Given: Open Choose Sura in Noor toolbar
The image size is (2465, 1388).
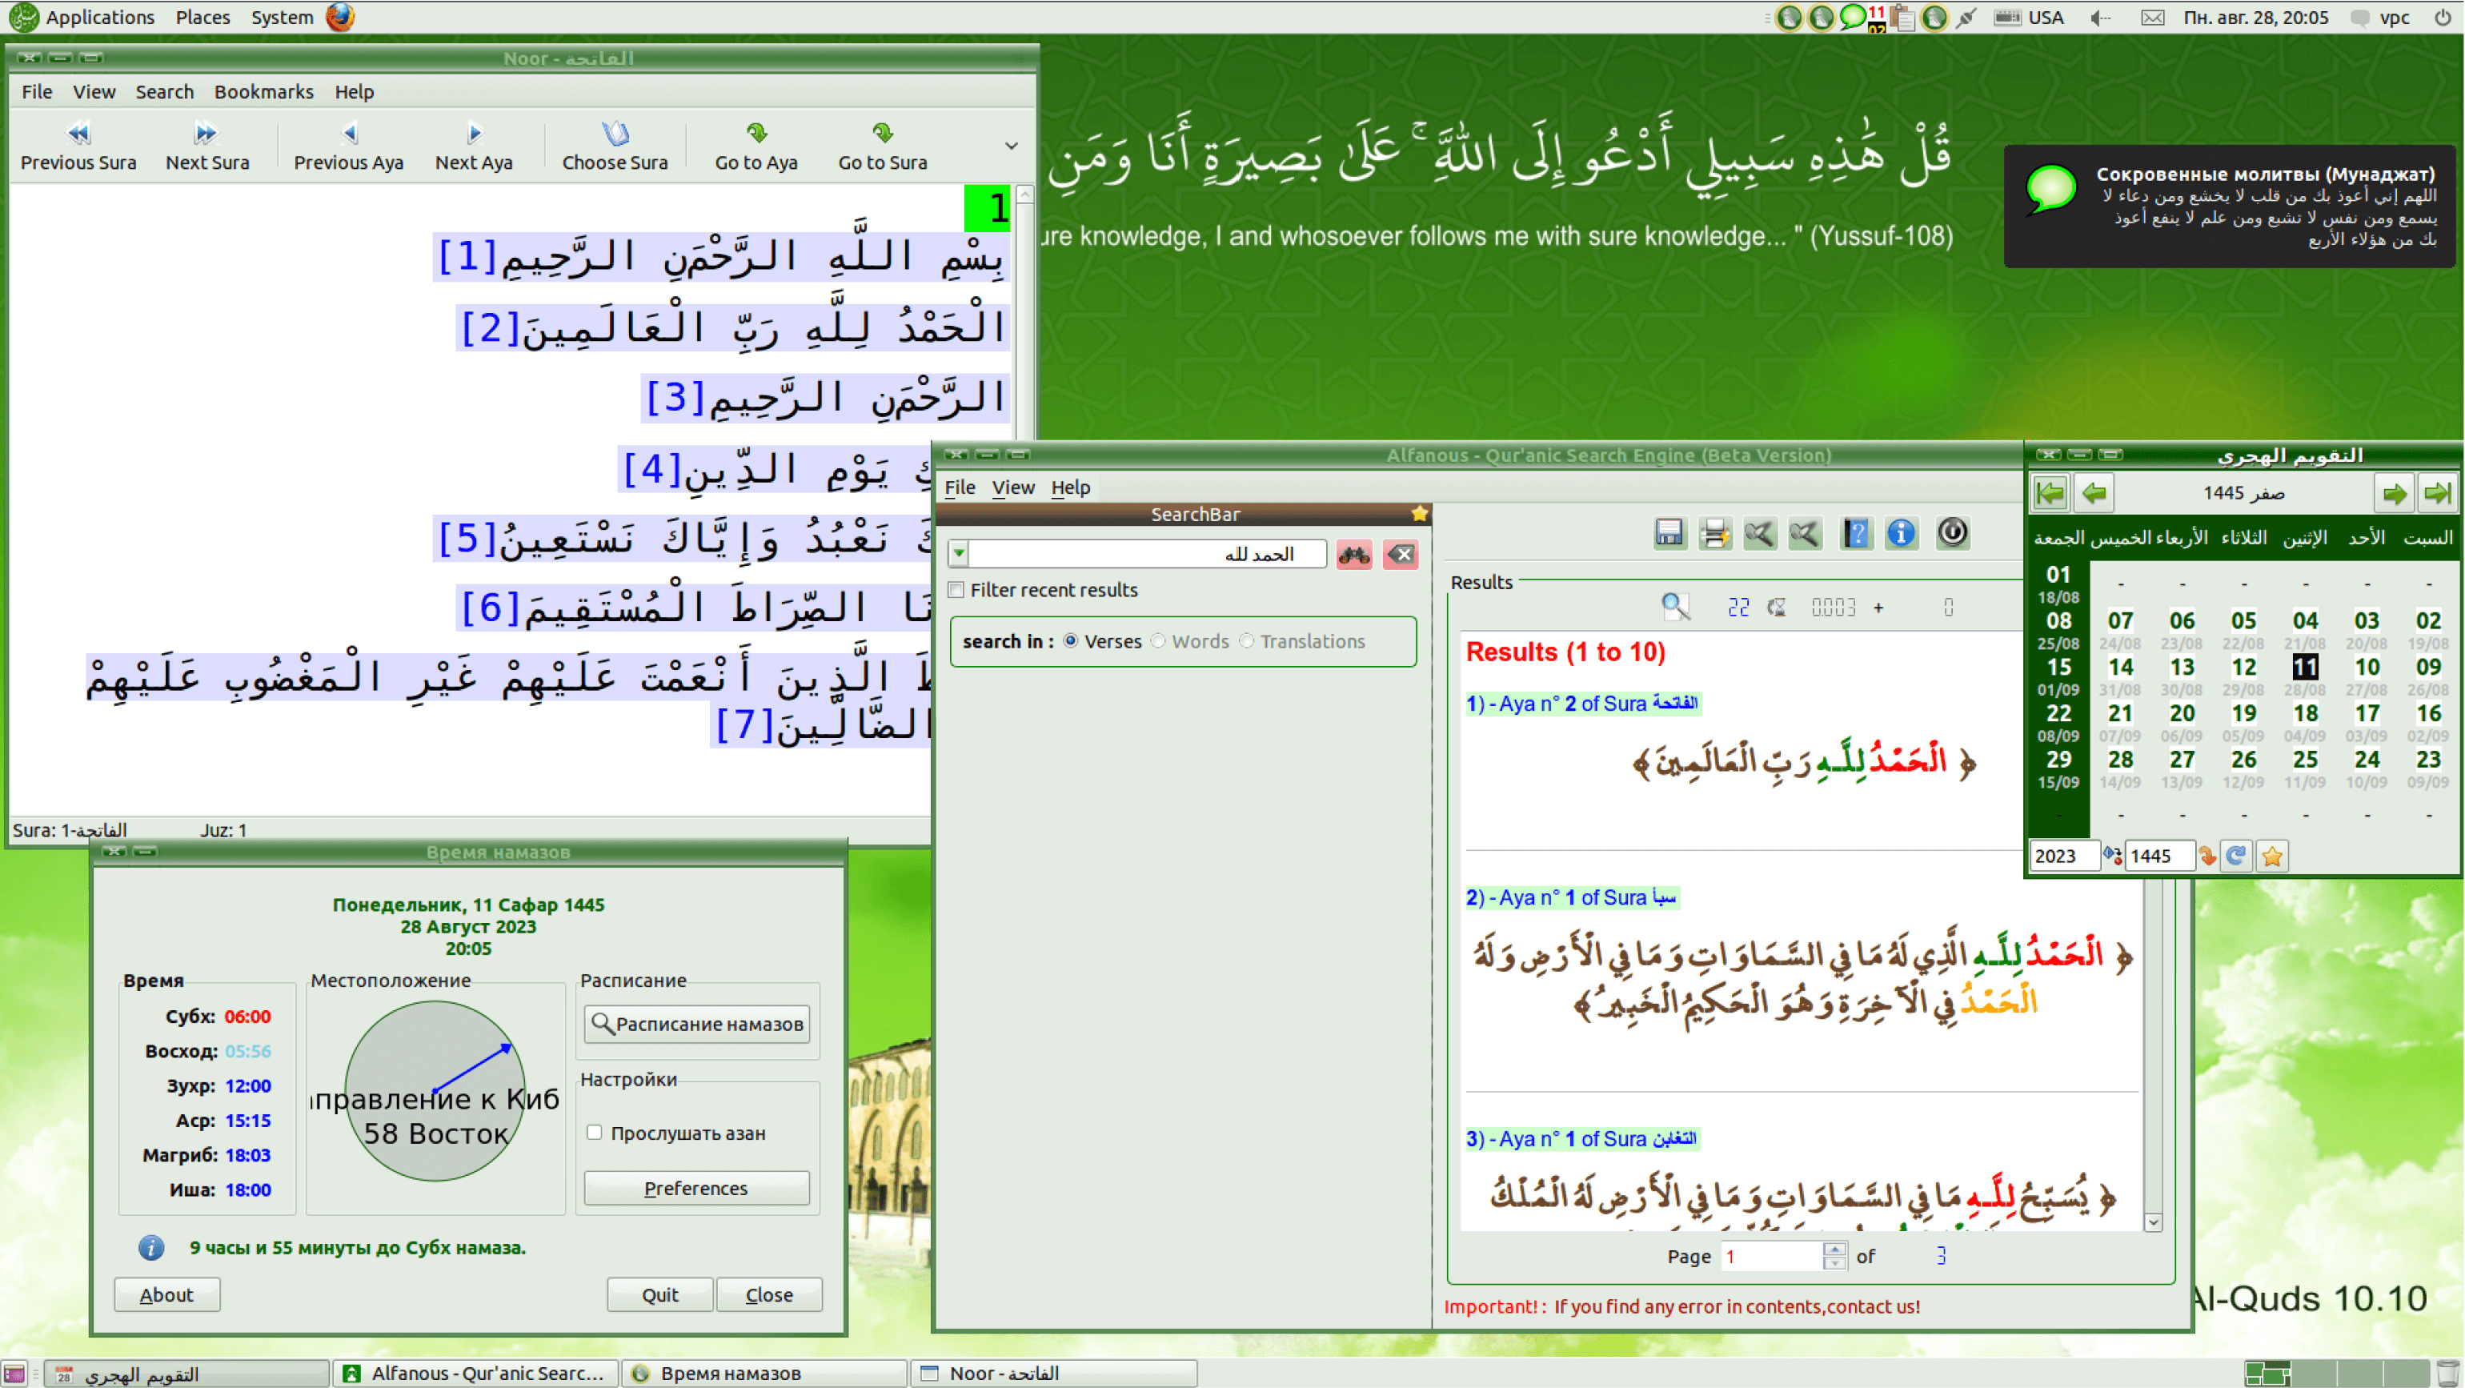Looking at the screenshot, I should [x=615, y=146].
